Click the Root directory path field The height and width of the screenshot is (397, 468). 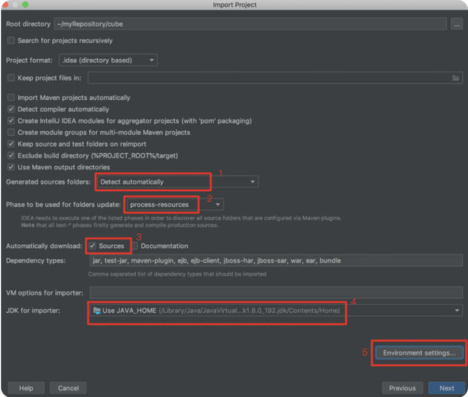250,24
